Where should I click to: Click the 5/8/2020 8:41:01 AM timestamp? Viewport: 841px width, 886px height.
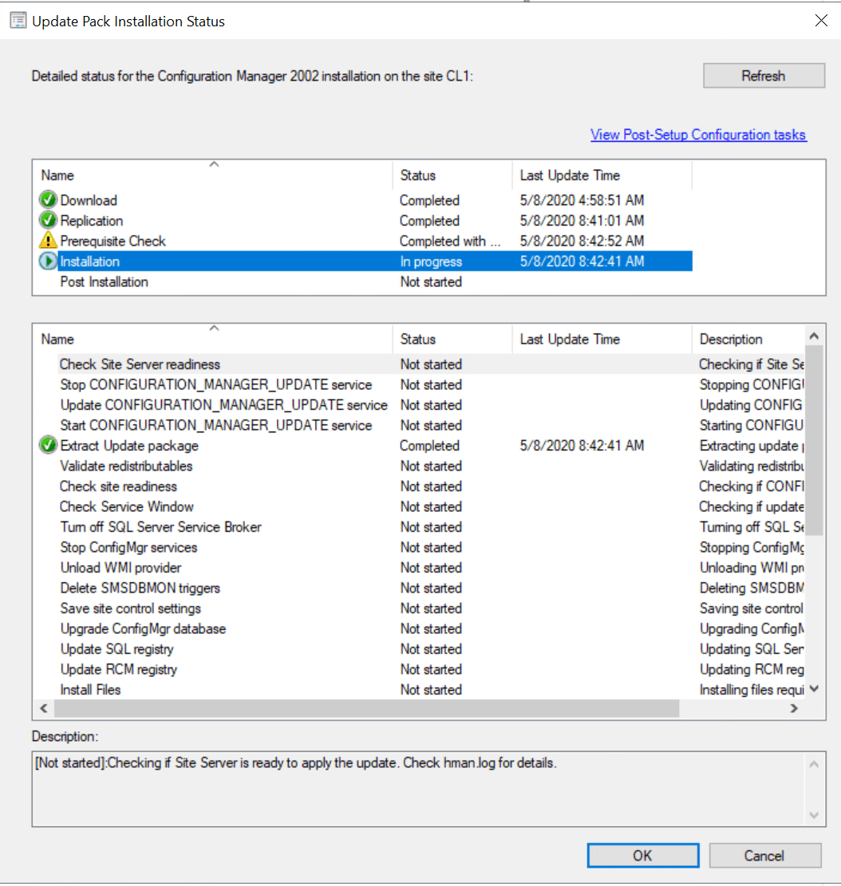pyautogui.click(x=582, y=220)
